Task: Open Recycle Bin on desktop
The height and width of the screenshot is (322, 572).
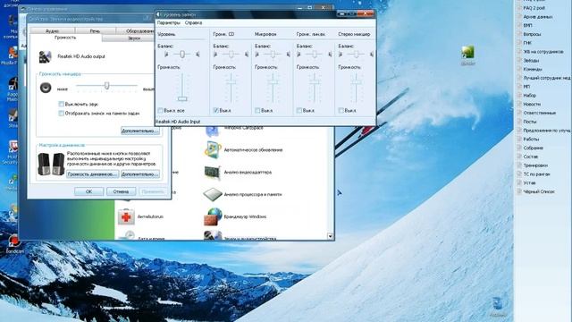Action: point(498,304)
